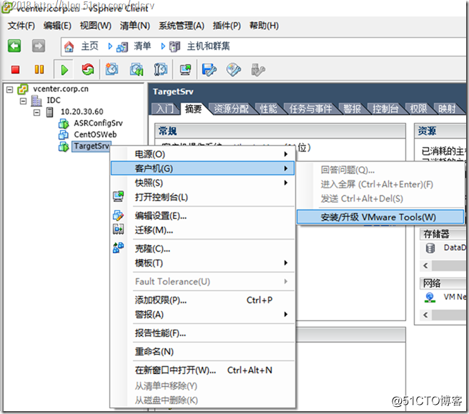Open the 系统管理(A) menu

[x=182, y=26]
